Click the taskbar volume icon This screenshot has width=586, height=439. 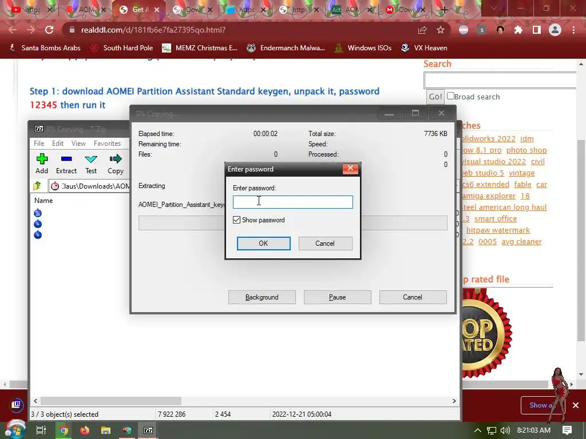(x=505, y=430)
